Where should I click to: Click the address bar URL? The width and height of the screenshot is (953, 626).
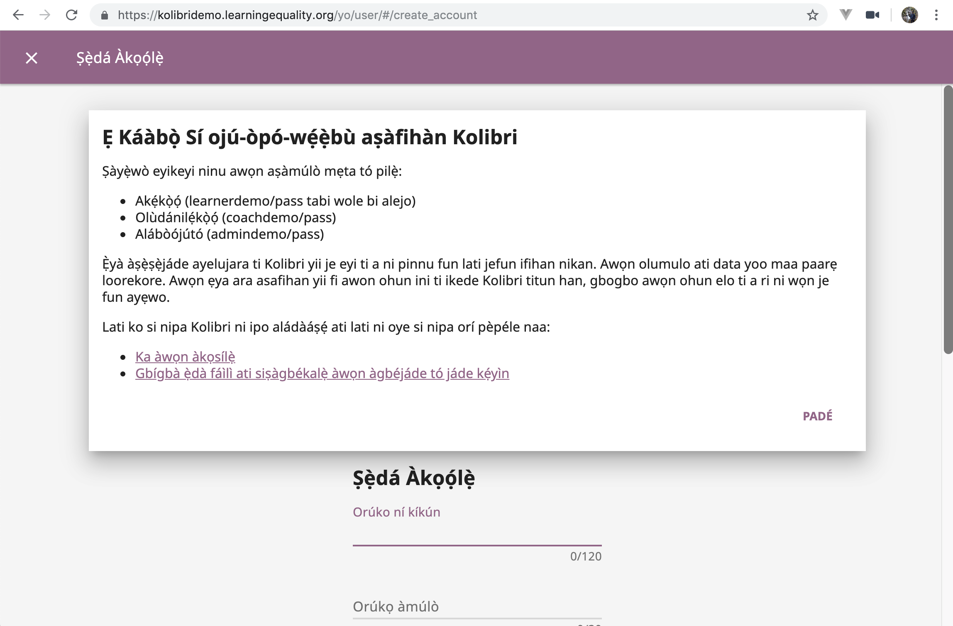[297, 15]
